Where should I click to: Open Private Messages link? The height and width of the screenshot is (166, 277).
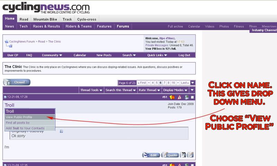pyautogui.click(x=157, y=45)
